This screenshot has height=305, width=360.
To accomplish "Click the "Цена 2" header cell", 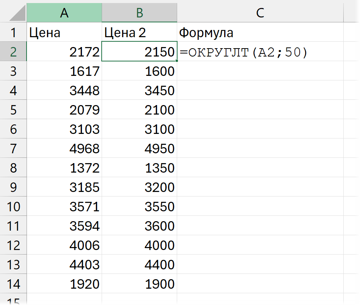I will click(140, 33).
